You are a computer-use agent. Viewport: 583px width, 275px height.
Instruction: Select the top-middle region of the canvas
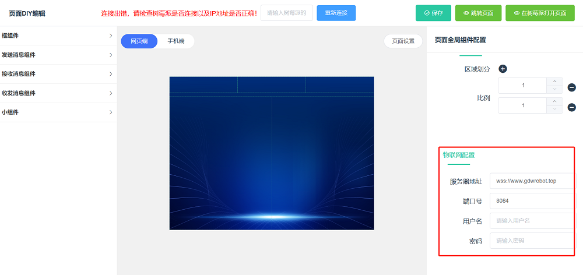pos(272,84)
